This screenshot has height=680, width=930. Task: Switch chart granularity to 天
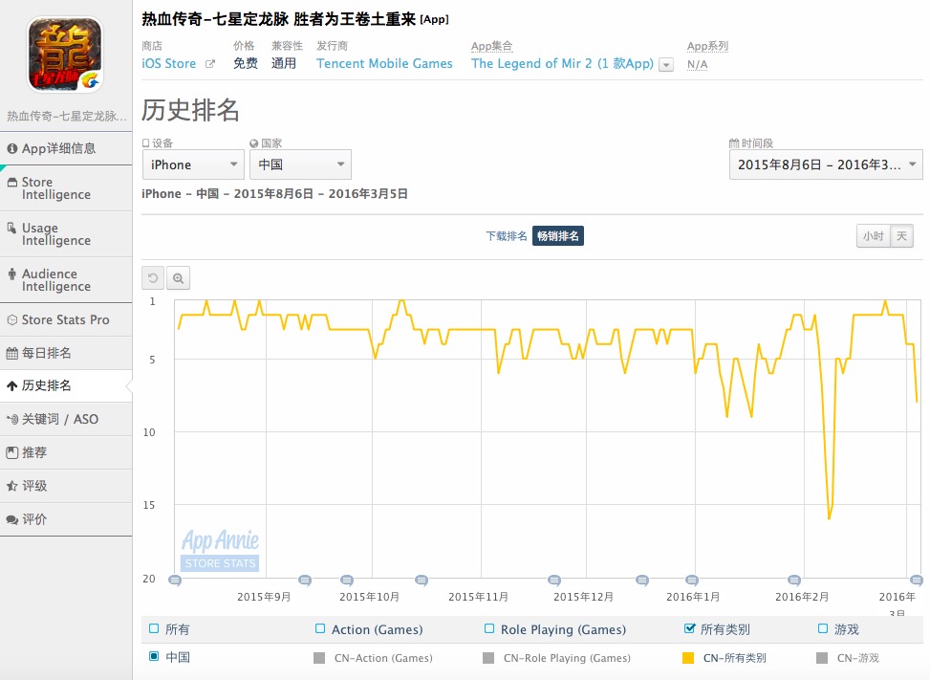(901, 236)
